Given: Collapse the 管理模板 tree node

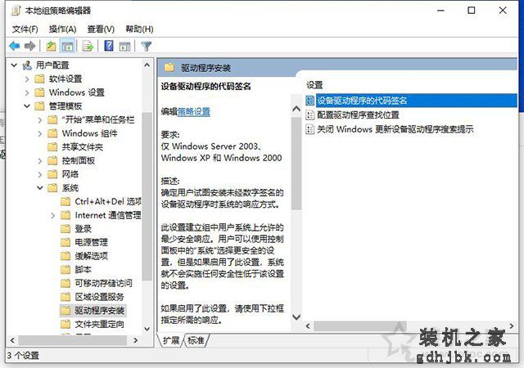Looking at the screenshot, I should click(27, 106).
